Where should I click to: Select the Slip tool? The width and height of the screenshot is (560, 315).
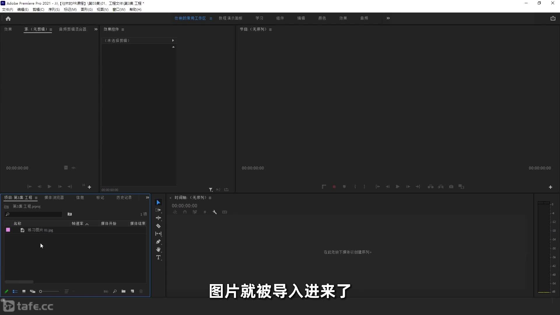(158, 234)
